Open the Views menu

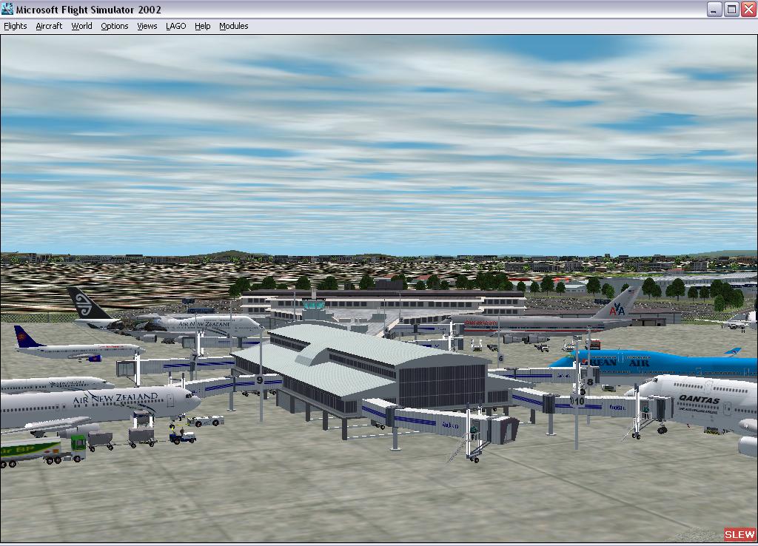(x=147, y=26)
